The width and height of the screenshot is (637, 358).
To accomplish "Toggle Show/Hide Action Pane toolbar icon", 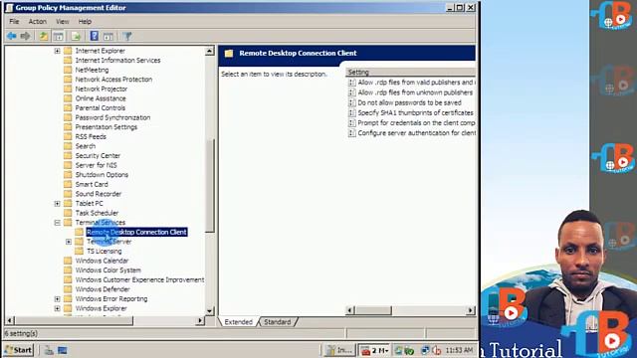I will [108, 36].
